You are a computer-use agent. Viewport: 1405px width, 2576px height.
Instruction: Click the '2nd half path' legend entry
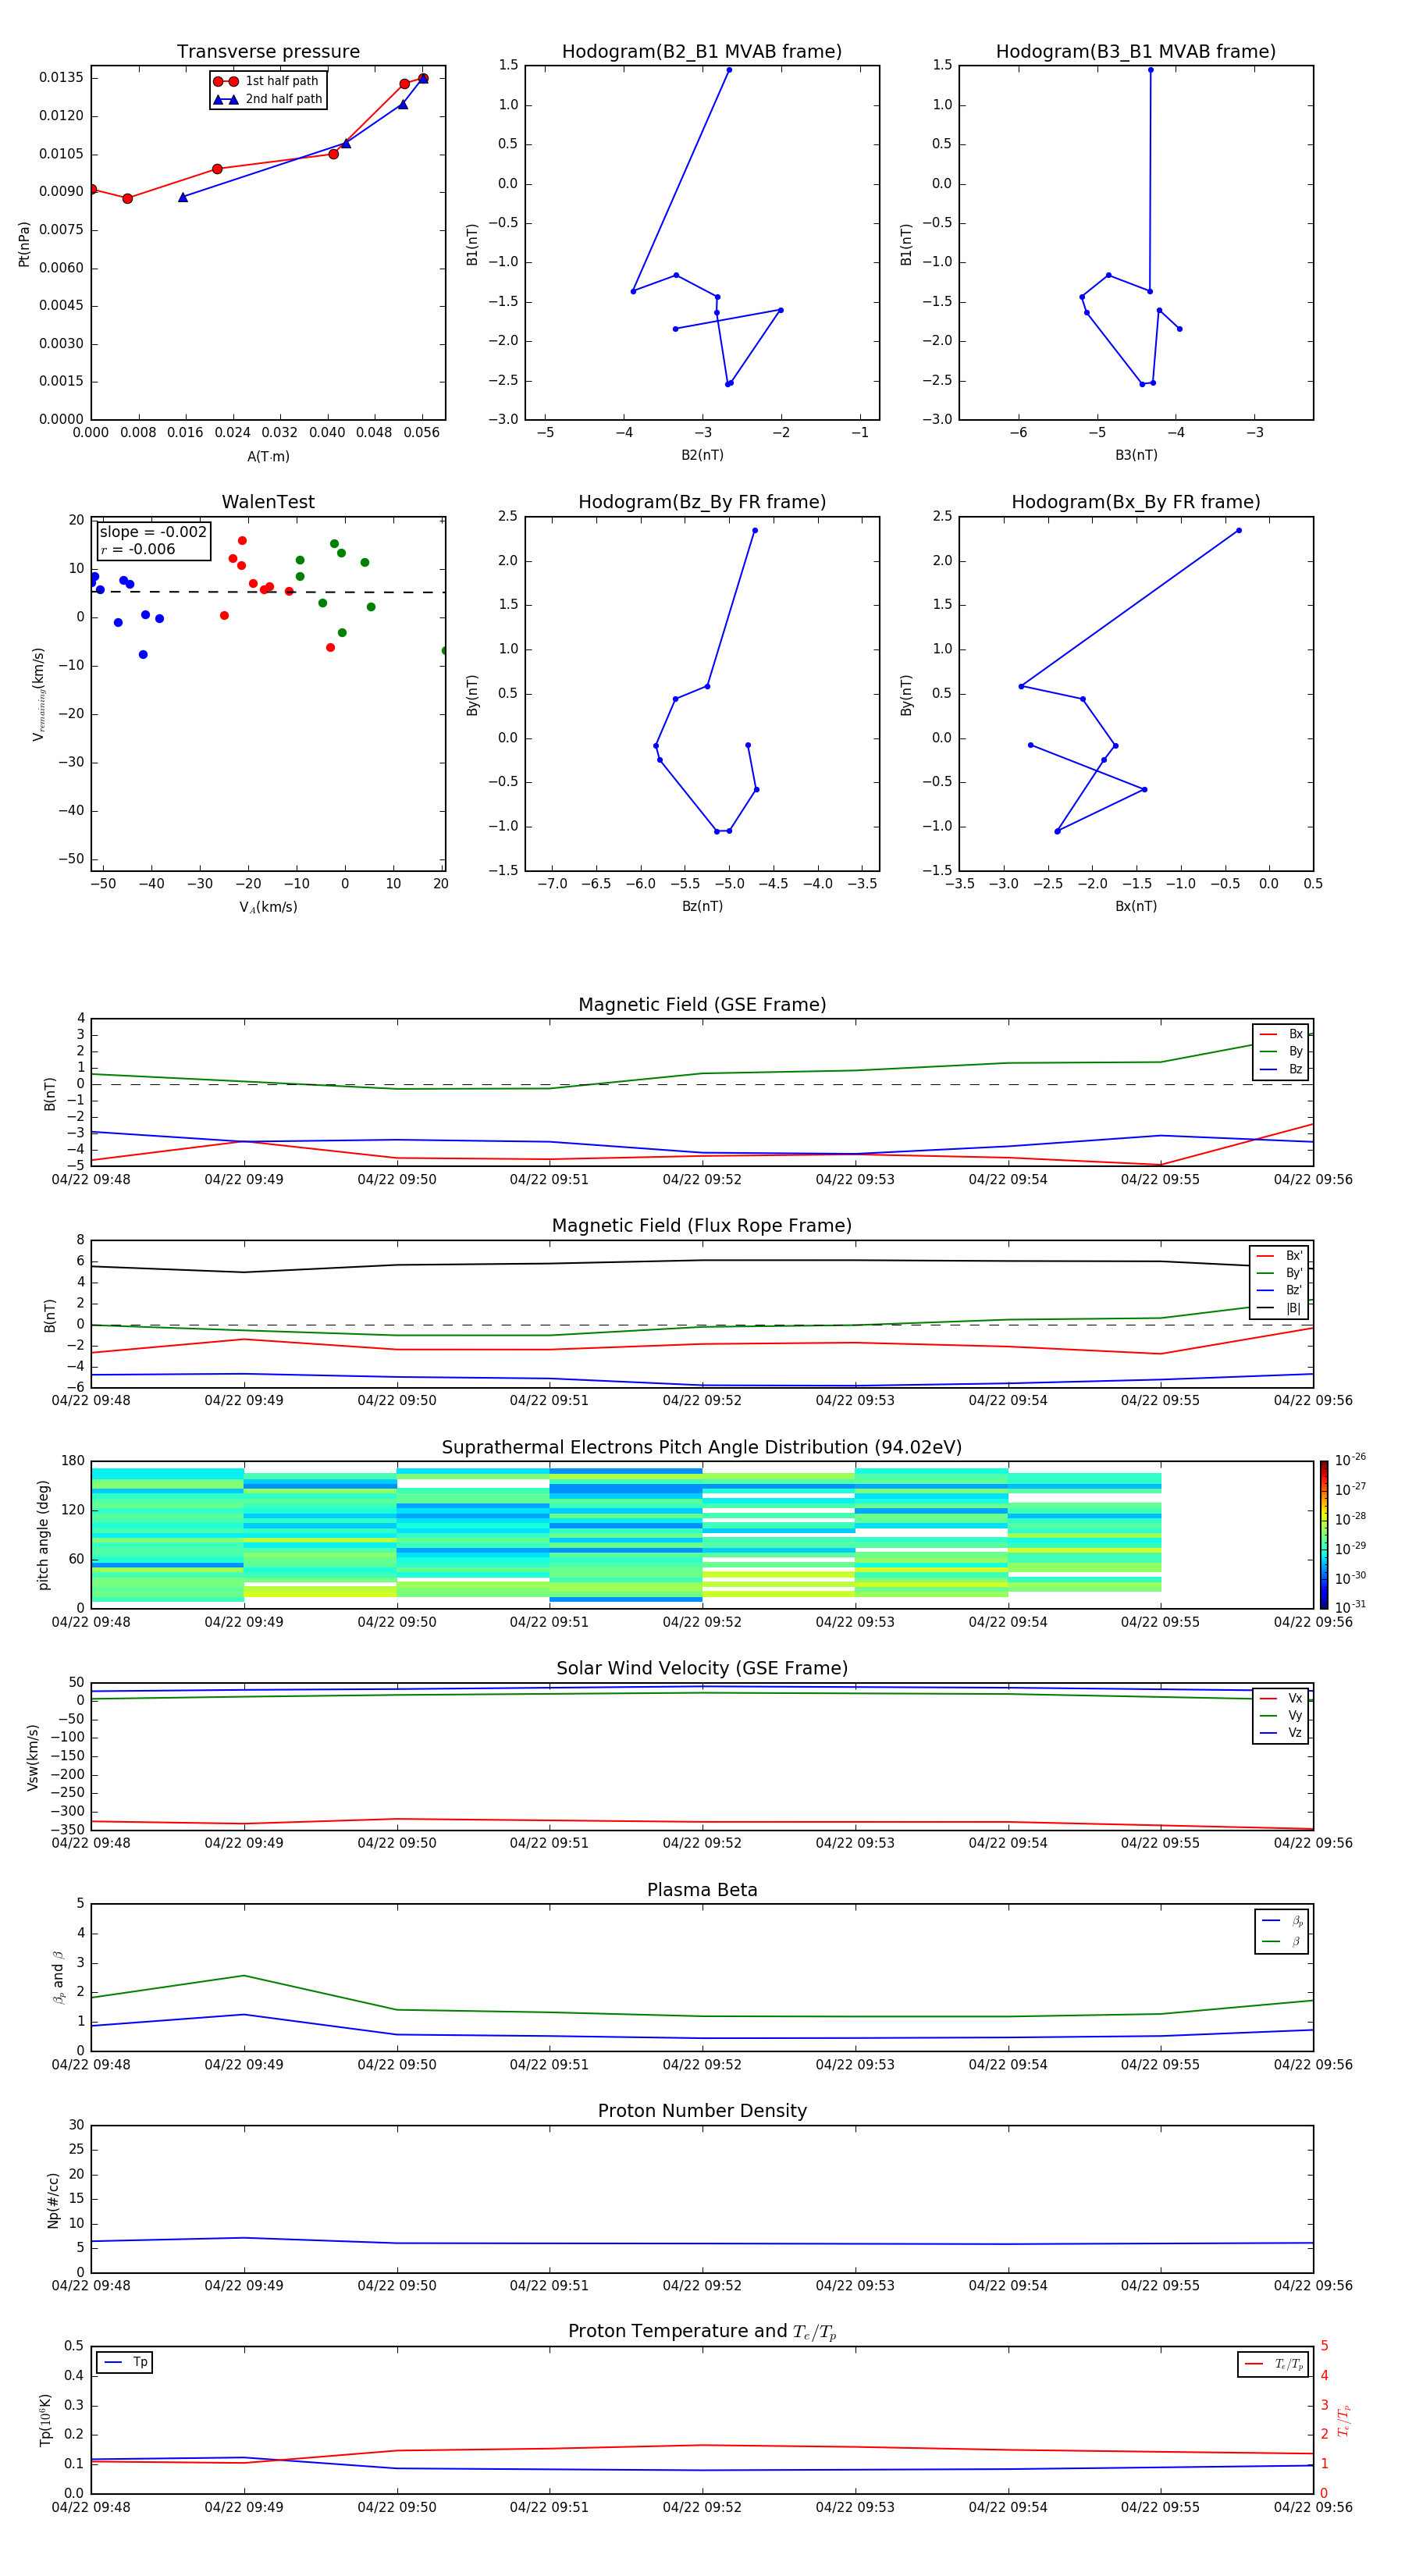(266, 99)
